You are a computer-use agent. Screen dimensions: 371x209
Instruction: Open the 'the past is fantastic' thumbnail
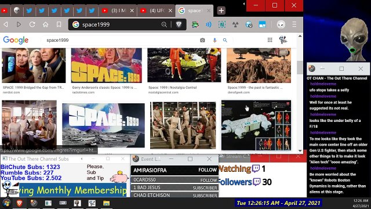259,66
